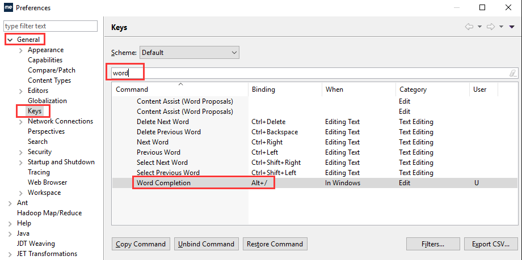Collapse the General tree node
The image size is (522, 260).
coord(10,40)
